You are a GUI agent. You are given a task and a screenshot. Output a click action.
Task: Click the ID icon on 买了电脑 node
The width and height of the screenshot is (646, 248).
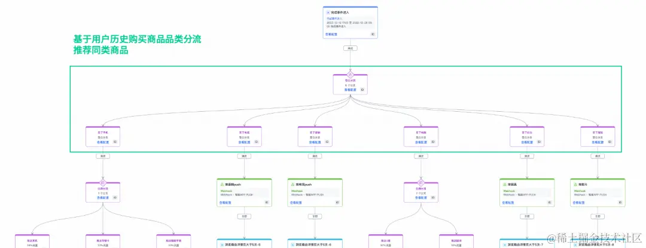click(433, 142)
